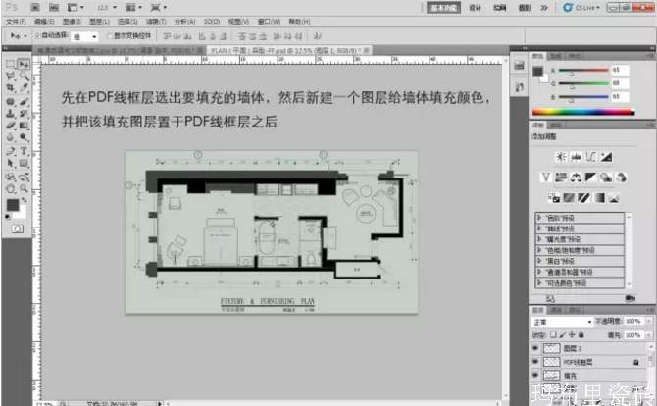Viewport: 657px width, 406px height.
Task: Toggle lock all for layer
Action: click(581, 335)
